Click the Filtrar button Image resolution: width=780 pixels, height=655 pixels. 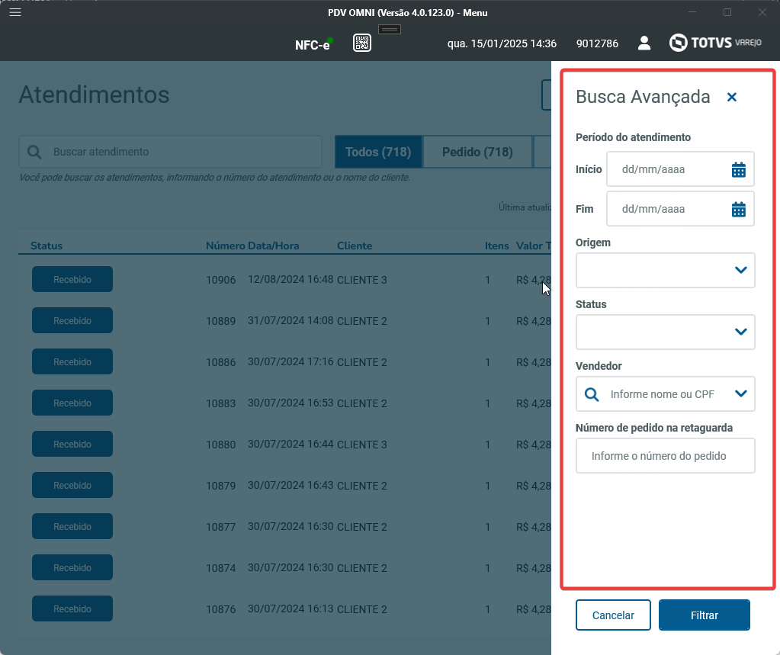(704, 615)
